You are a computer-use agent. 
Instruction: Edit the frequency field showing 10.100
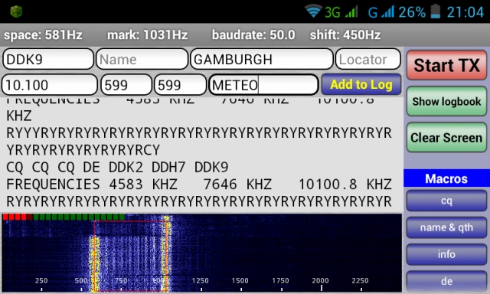[x=50, y=85]
